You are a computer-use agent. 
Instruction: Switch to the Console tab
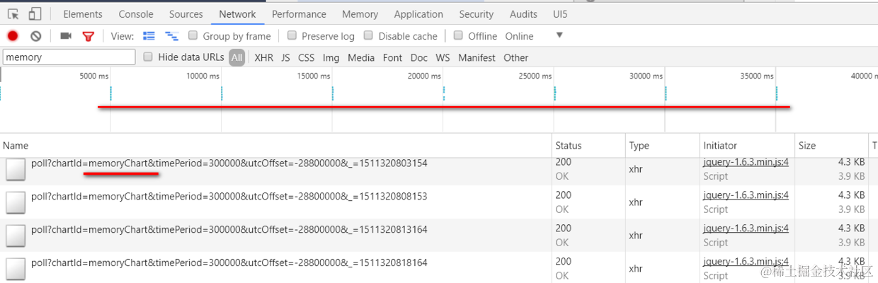tap(136, 14)
